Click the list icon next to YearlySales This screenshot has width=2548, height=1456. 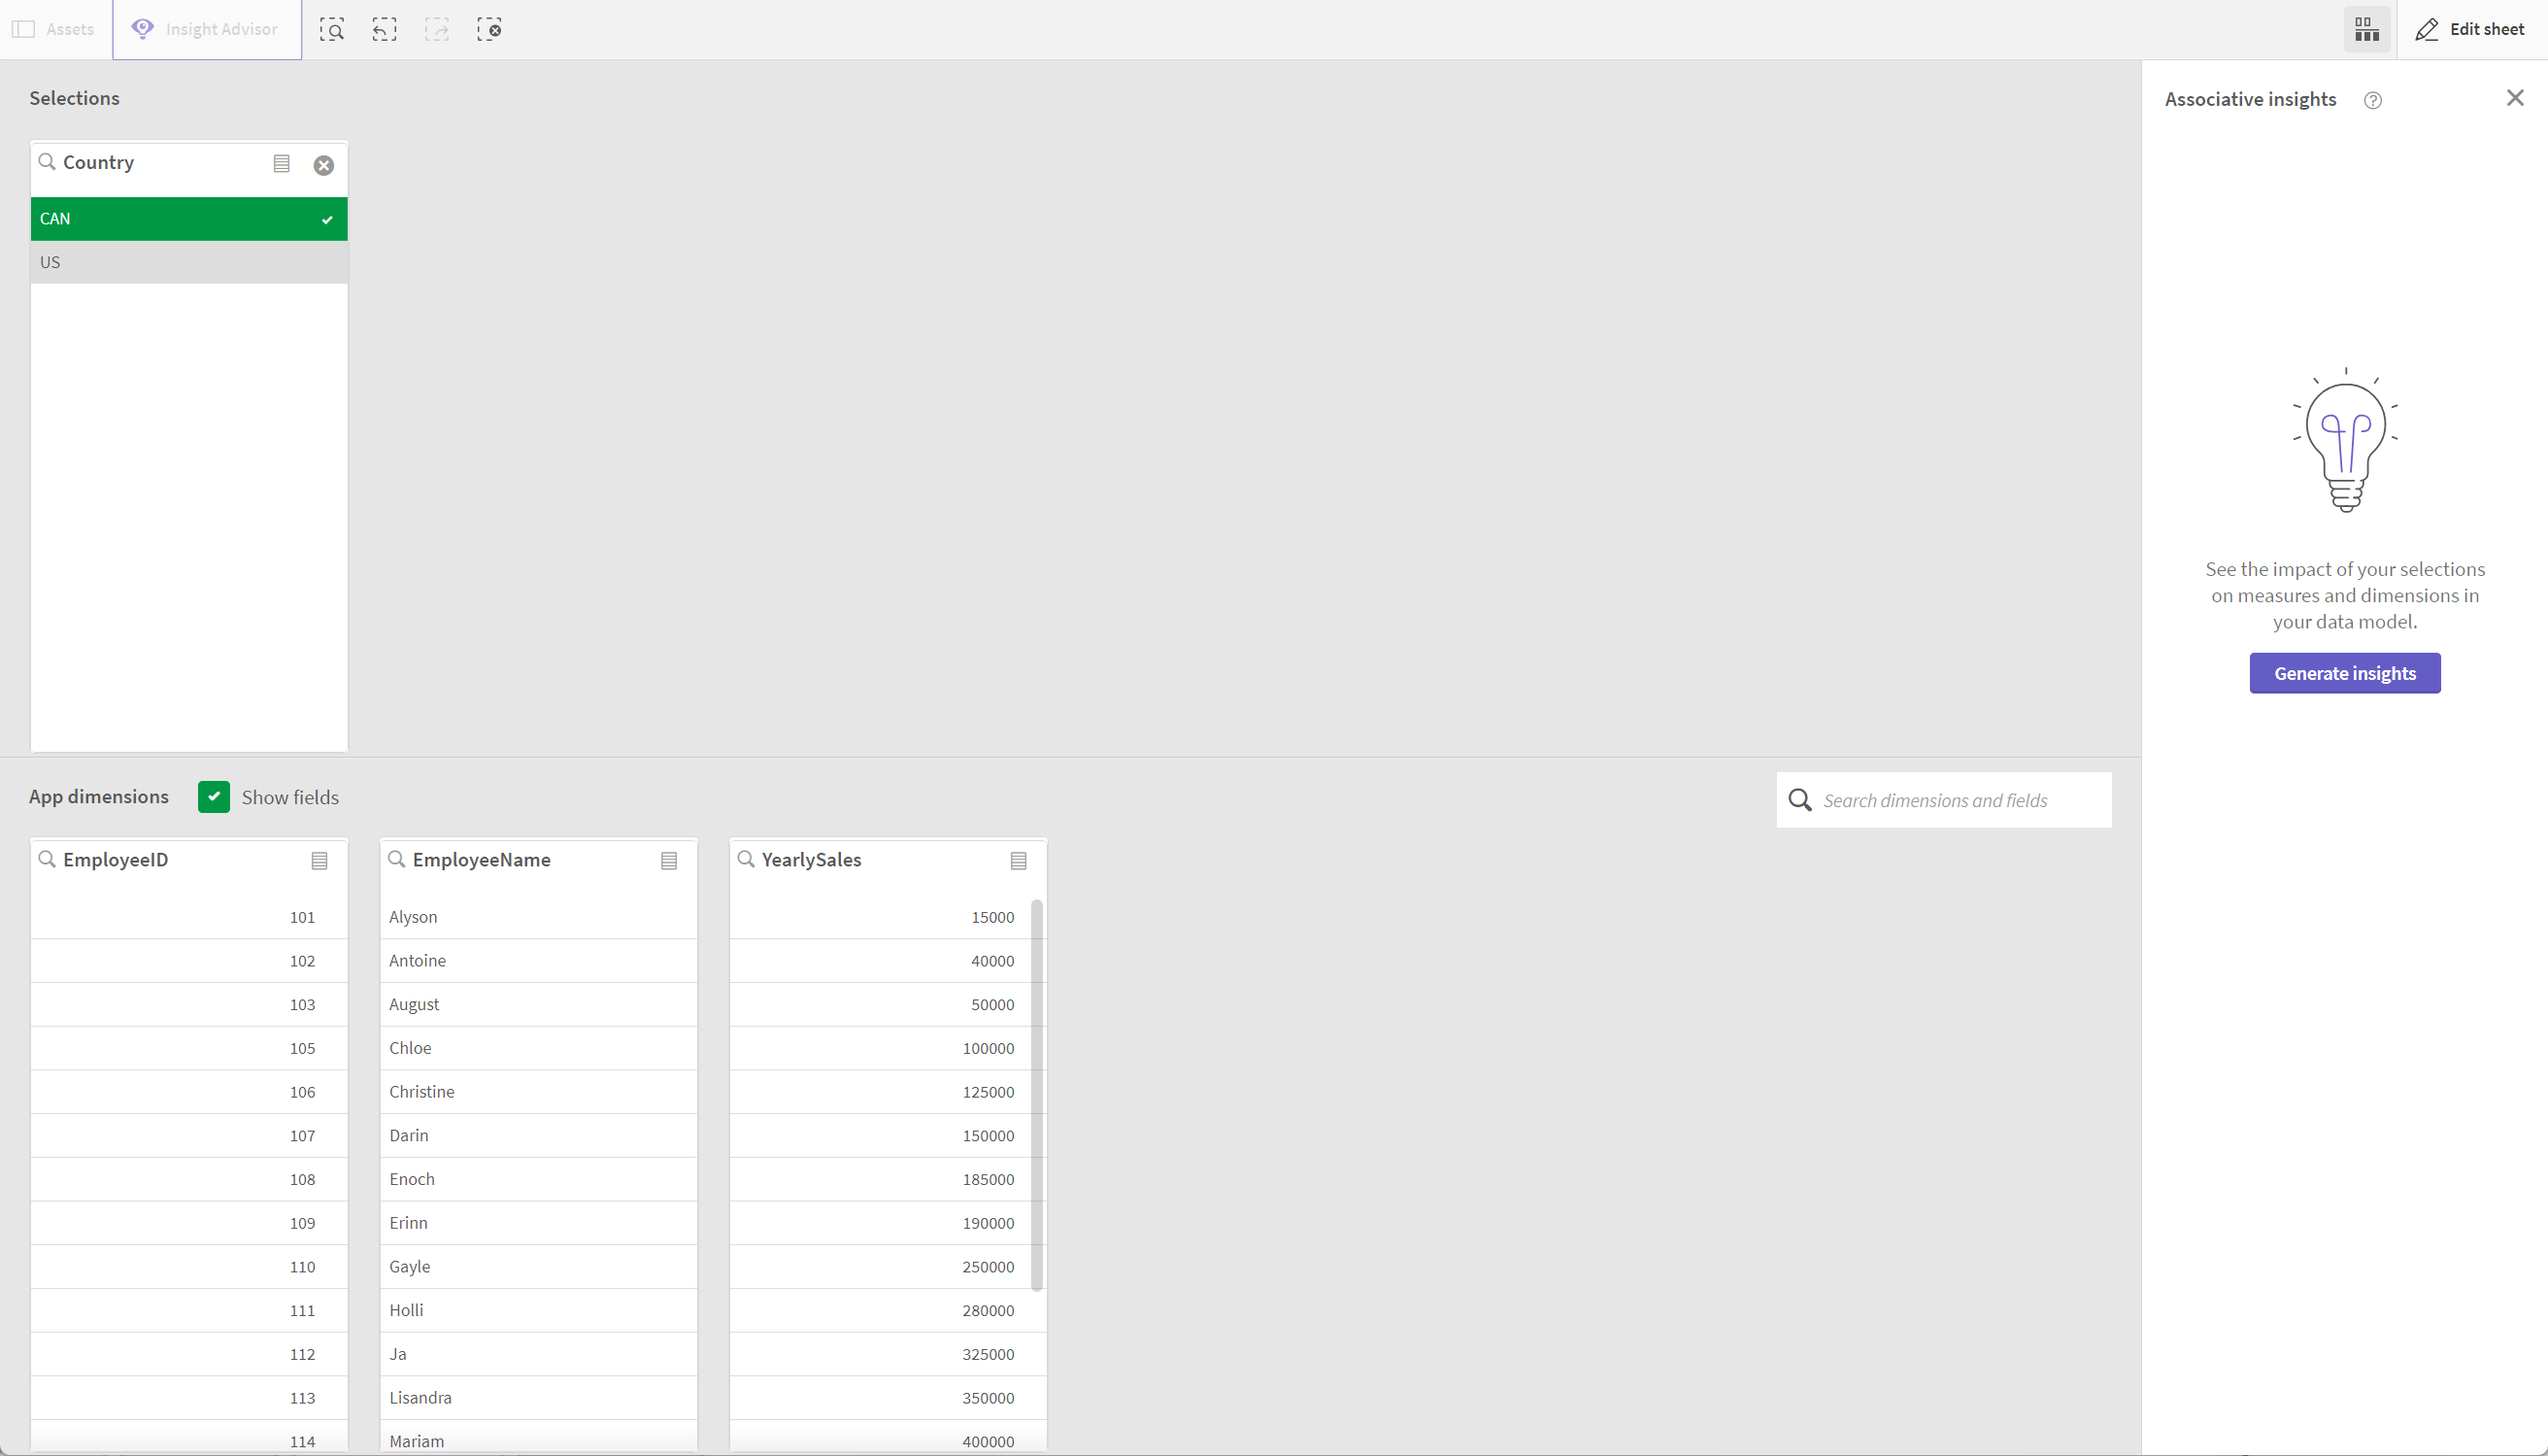[x=1019, y=860]
